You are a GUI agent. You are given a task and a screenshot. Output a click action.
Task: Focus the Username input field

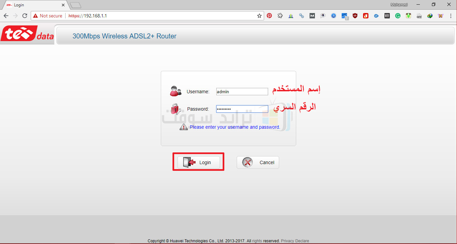pos(242,92)
